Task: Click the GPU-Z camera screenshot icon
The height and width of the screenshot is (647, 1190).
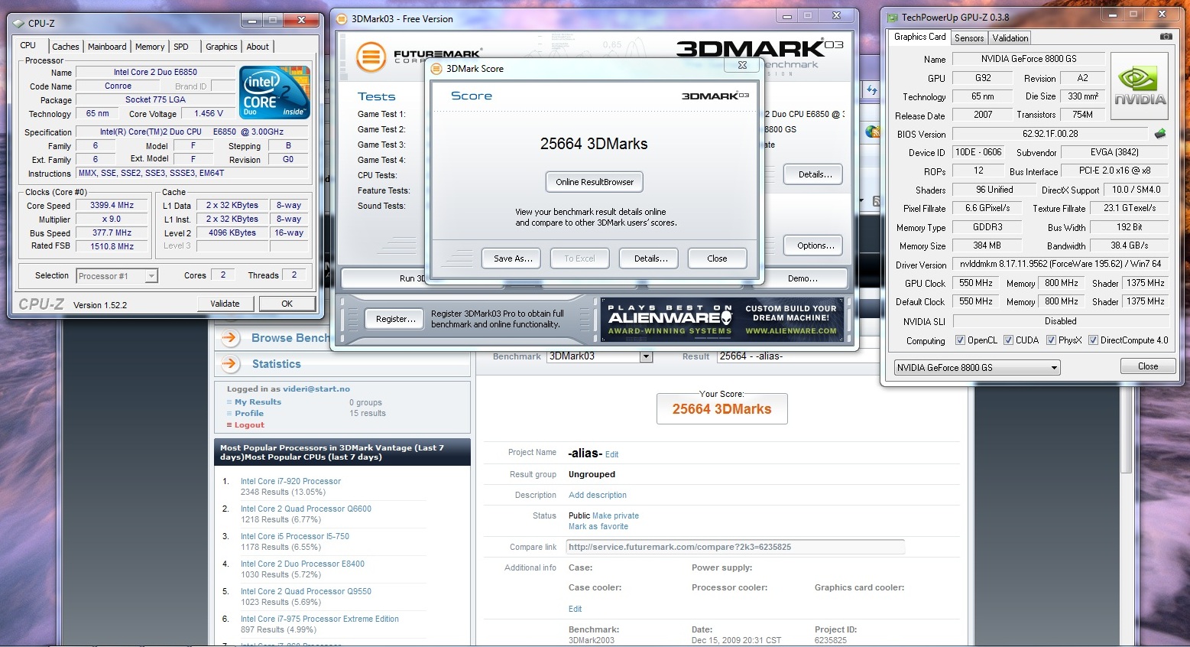Action: 1166,37
